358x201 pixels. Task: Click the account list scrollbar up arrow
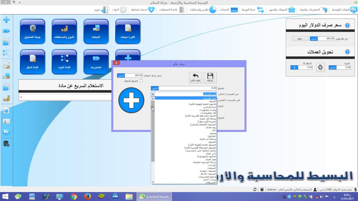click(x=153, y=99)
